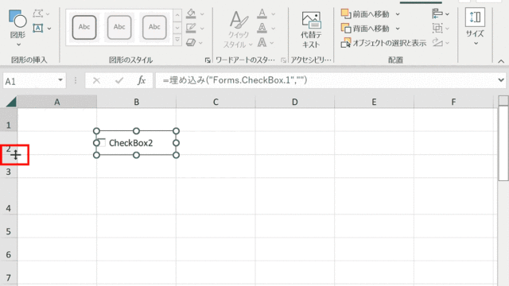Image resolution: width=509 pixels, height=286 pixels.
Task: Select column B header
Action: (136, 102)
